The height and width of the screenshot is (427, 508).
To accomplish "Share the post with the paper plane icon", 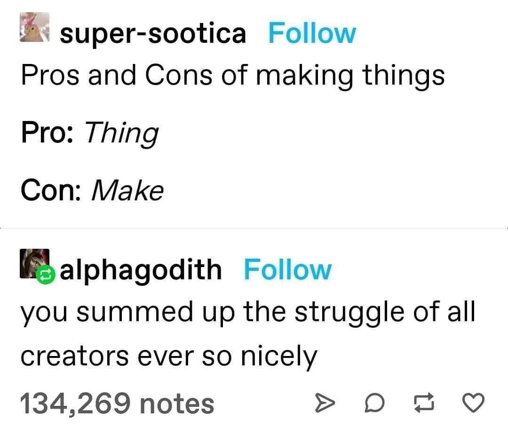I will click(x=325, y=403).
